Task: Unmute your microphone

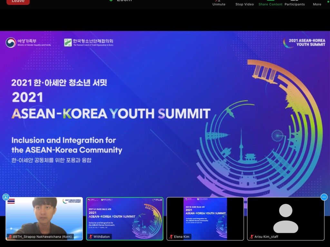Action: click(219, 3)
